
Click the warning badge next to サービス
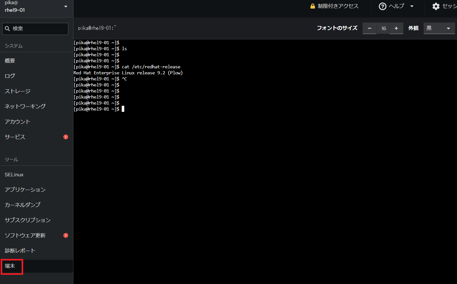tap(65, 137)
